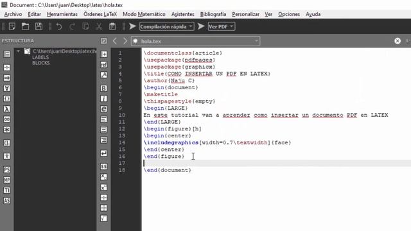Redo the last undone edit
The image size is (411, 231).
click(x=72, y=26)
